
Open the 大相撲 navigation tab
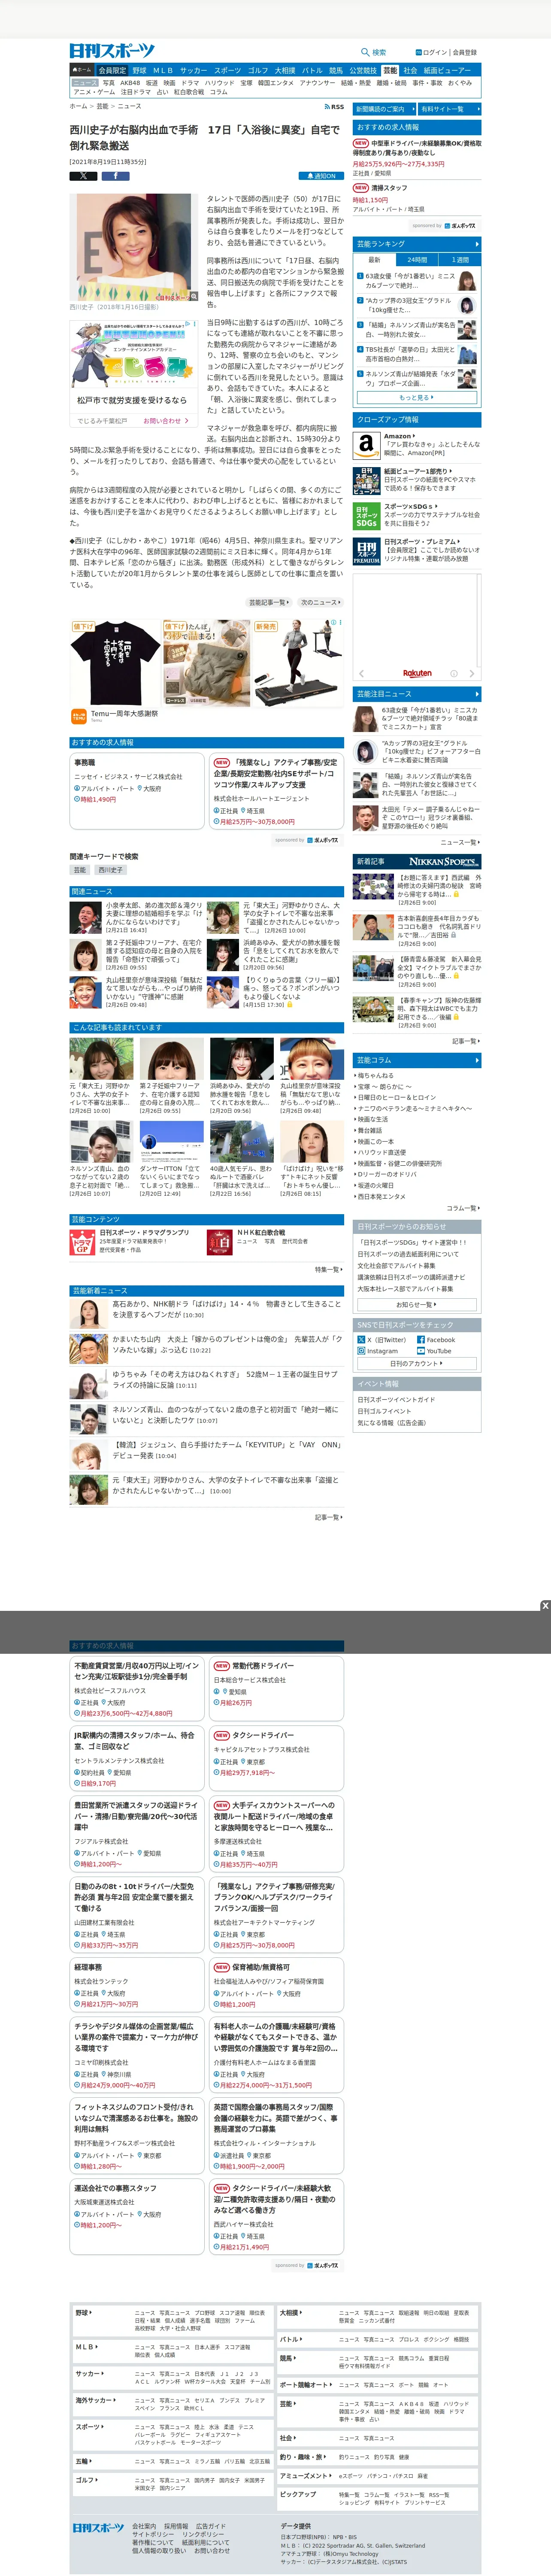(x=285, y=71)
